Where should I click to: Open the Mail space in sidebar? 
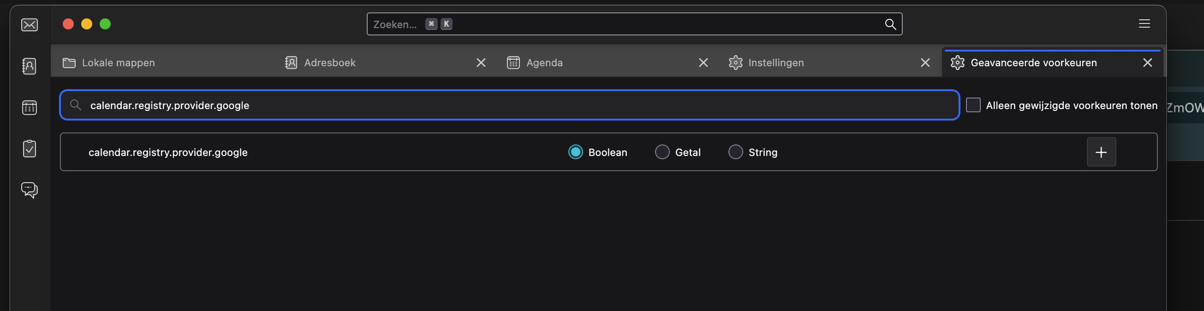click(x=30, y=25)
